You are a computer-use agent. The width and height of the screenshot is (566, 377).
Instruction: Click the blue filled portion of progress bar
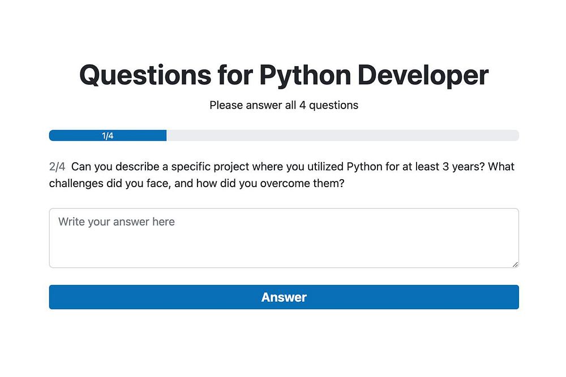[x=136, y=136]
